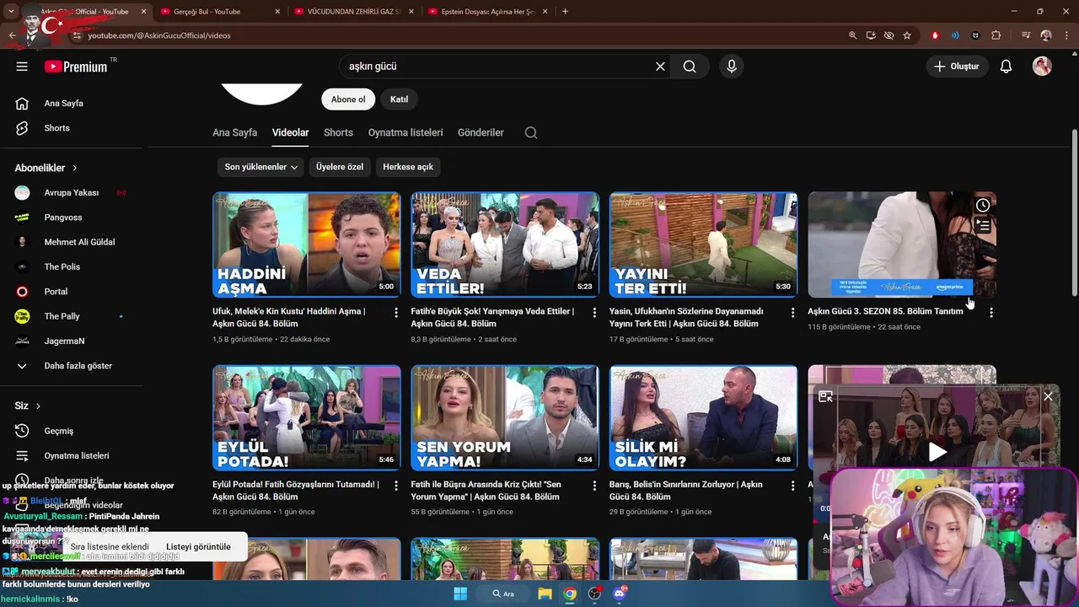This screenshot has height=607, width=1079.
Task: Open the notifications bell
Action: [1006, 67]
